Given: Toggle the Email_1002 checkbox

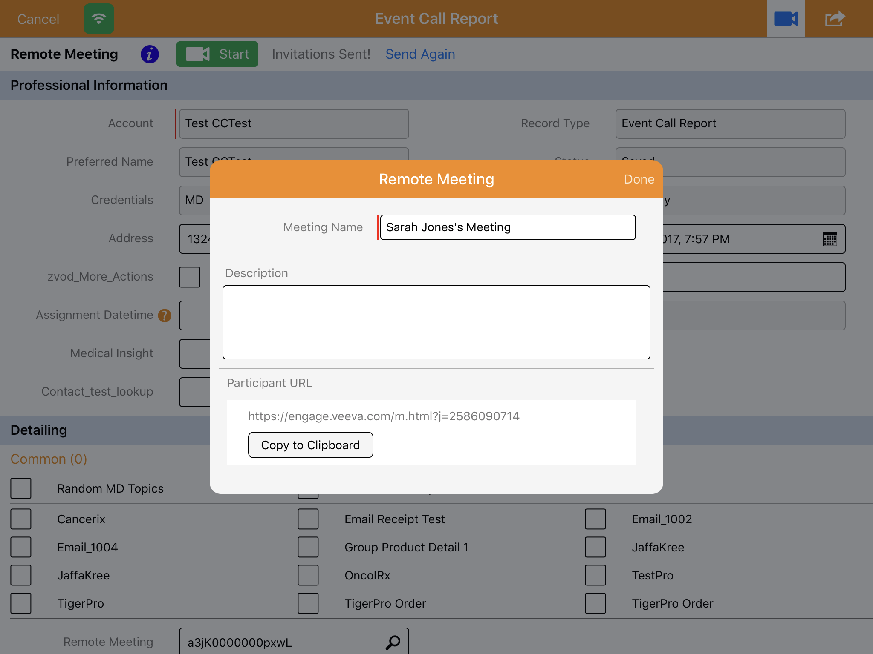Looking at the screenshot, I should (x=595, y=519).
